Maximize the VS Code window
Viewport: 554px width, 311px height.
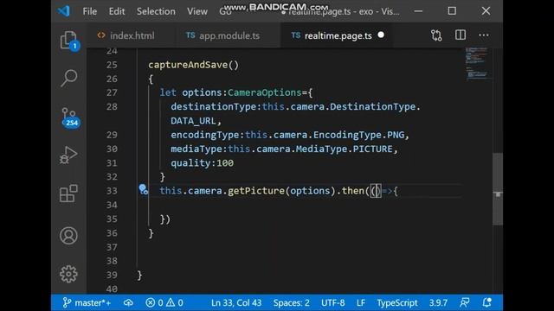pos(452,11)
